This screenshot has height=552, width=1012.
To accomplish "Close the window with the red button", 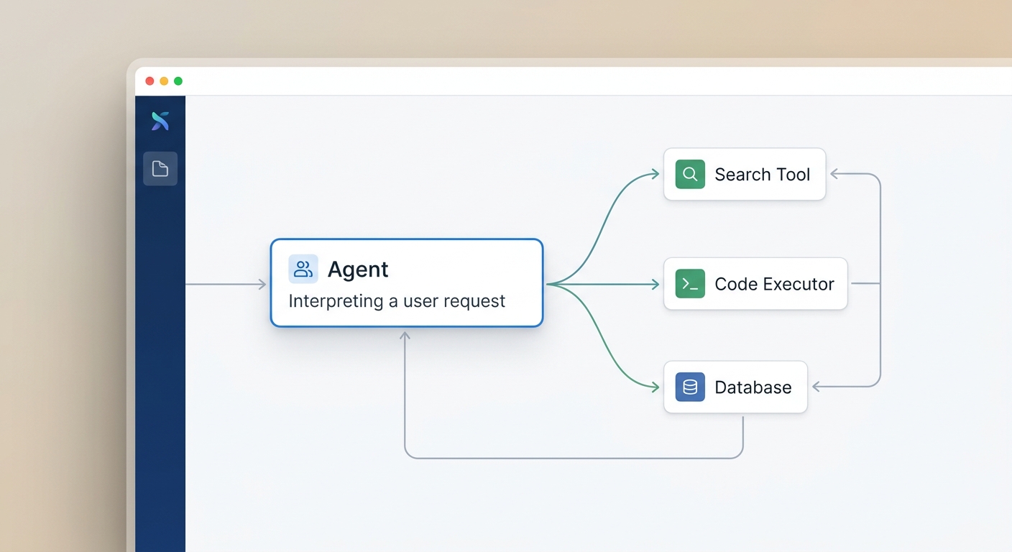I will point(149,81).
